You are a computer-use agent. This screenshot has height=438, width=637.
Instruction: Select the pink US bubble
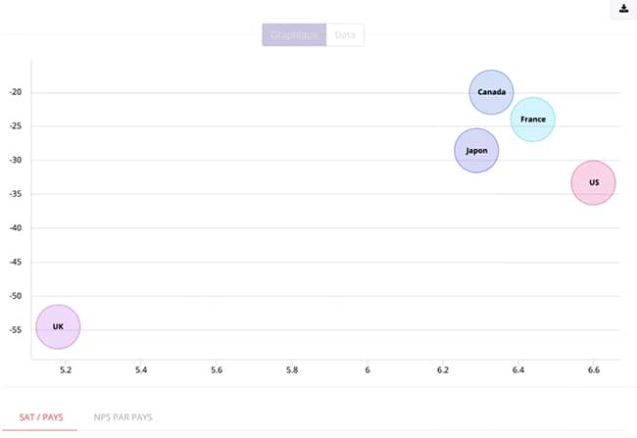click(594, 183)
